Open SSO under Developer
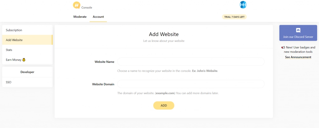 click(27, 82)
